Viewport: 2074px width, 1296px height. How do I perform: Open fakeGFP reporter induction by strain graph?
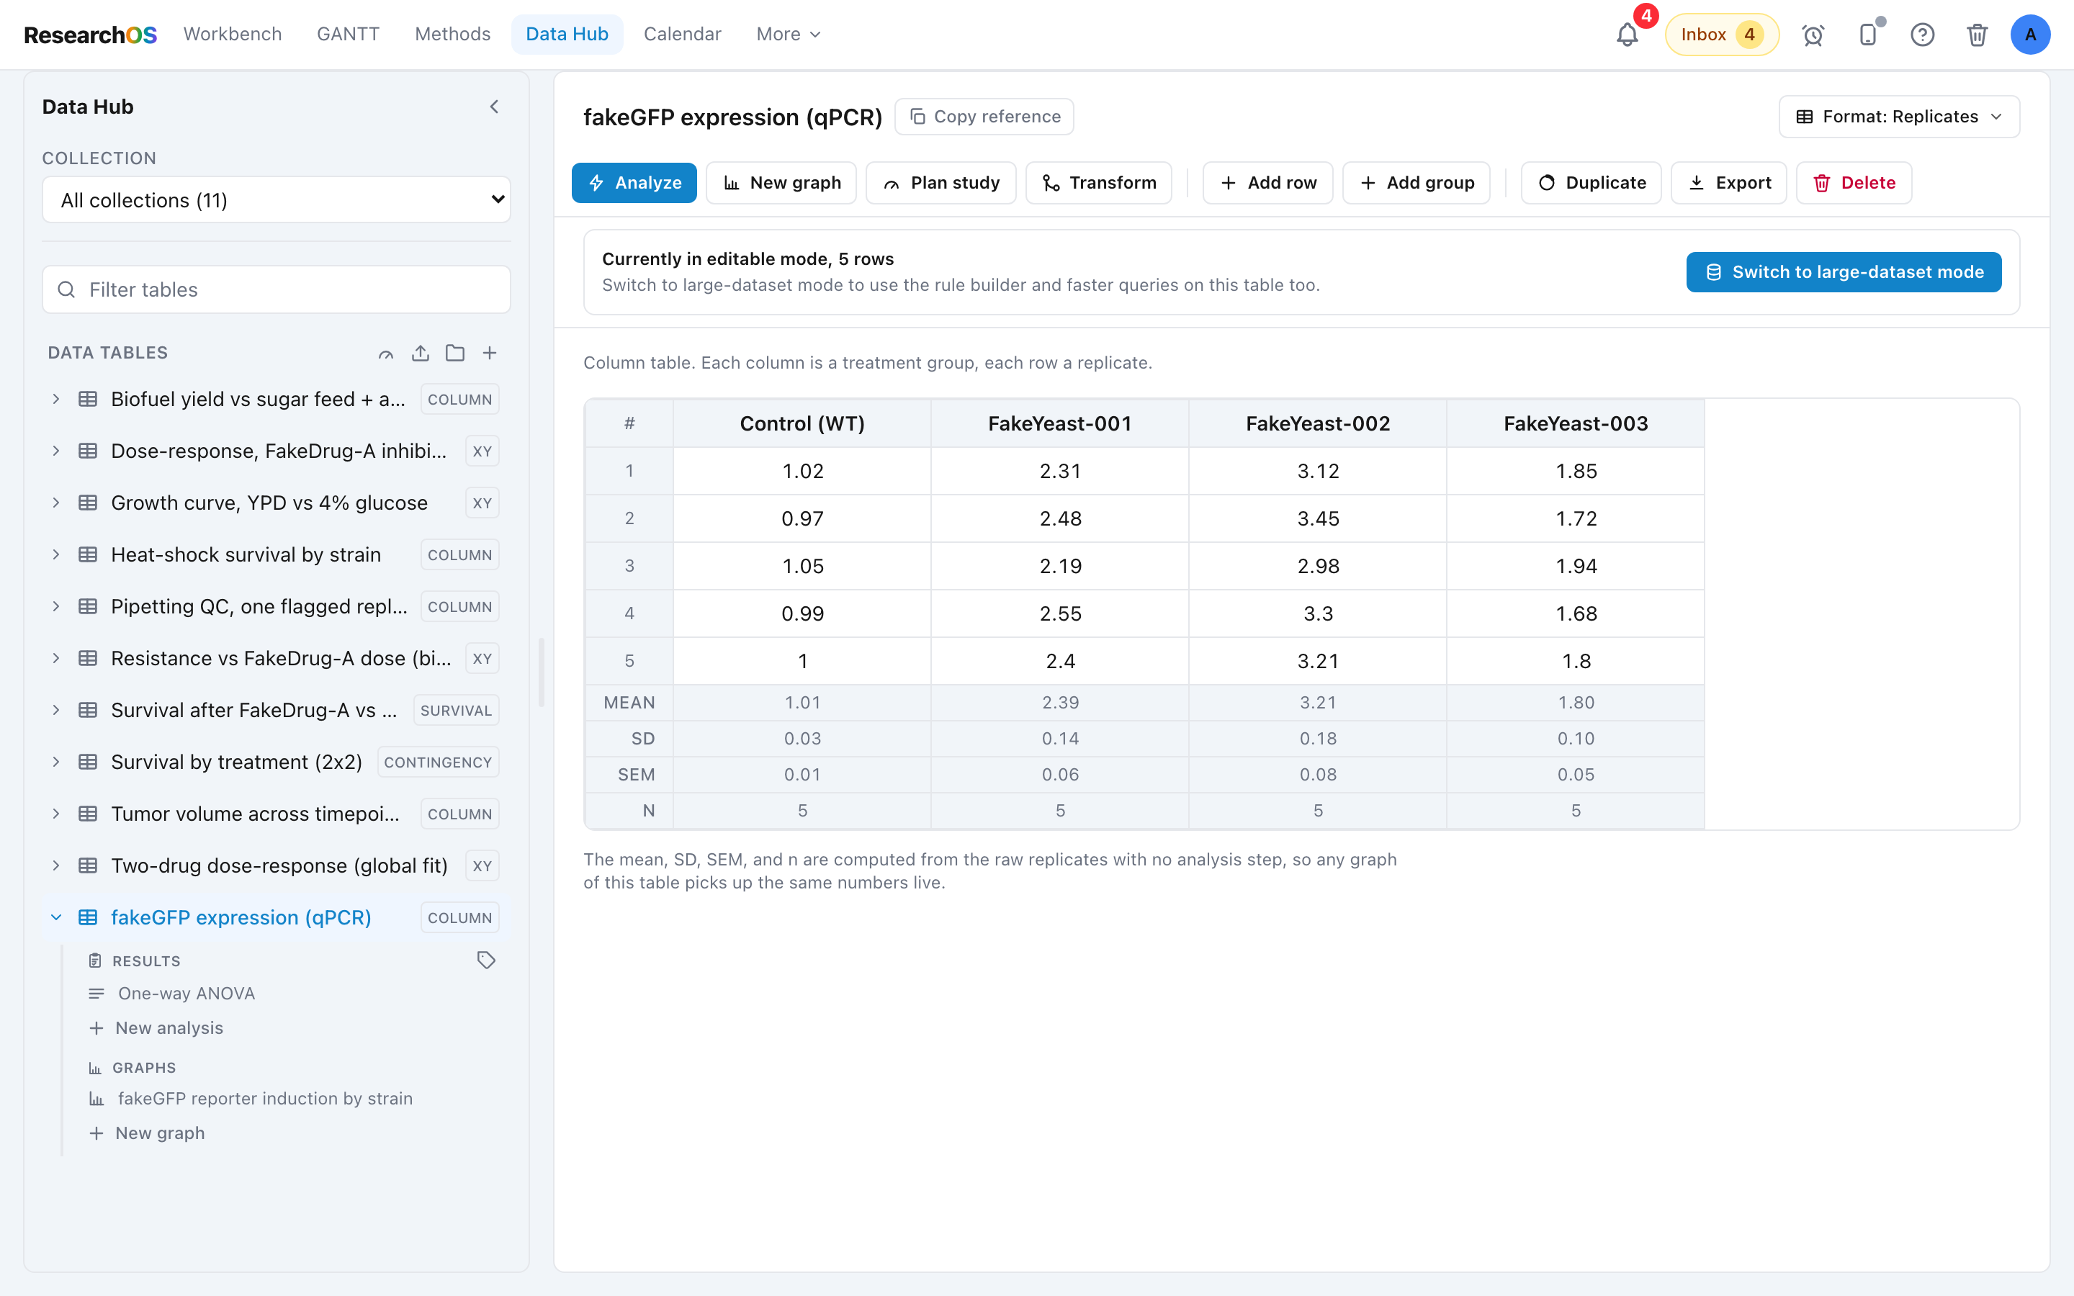click(x=264, y=1099)
